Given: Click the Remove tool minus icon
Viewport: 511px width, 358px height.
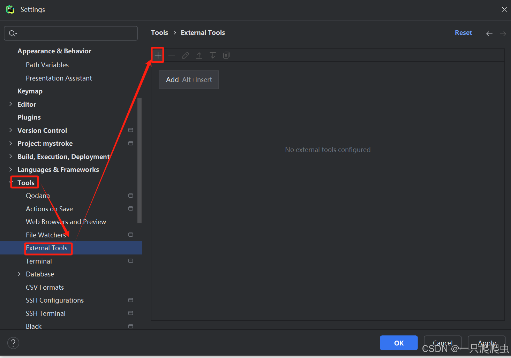Looking at the screenshot, I should point(172,55).
